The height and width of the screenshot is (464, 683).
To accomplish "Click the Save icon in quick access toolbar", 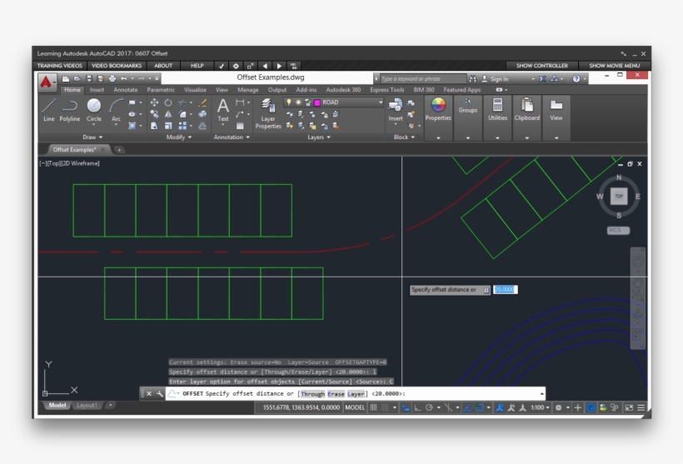I will pyautogui.click(x=89, y=79).
